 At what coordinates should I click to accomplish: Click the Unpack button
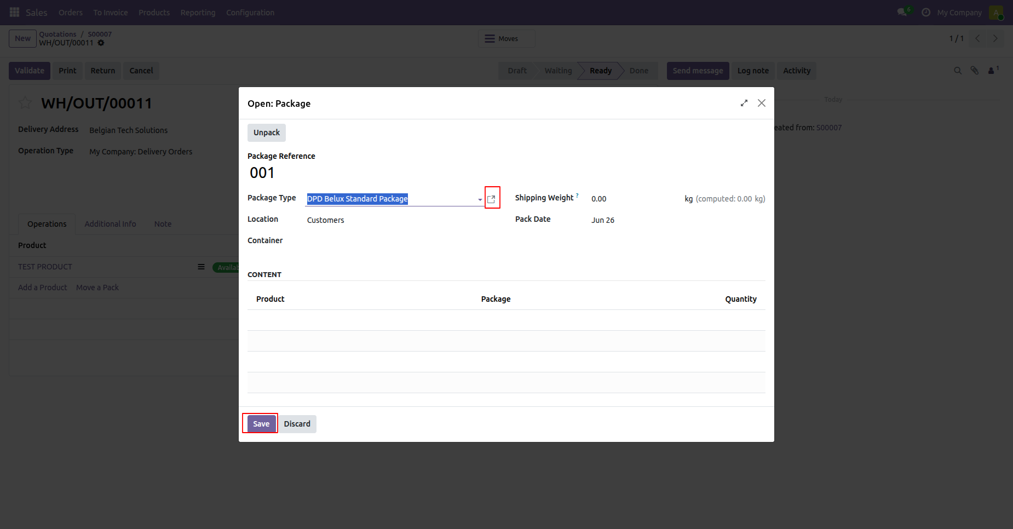(267, 133)
